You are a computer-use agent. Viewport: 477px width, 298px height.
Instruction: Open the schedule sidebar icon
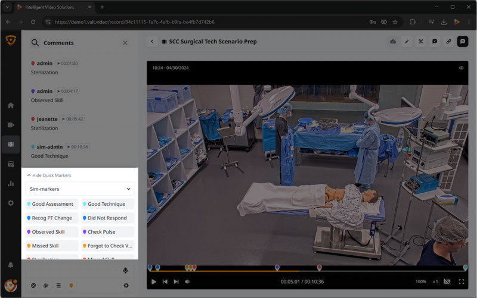(x=11, y=164)
